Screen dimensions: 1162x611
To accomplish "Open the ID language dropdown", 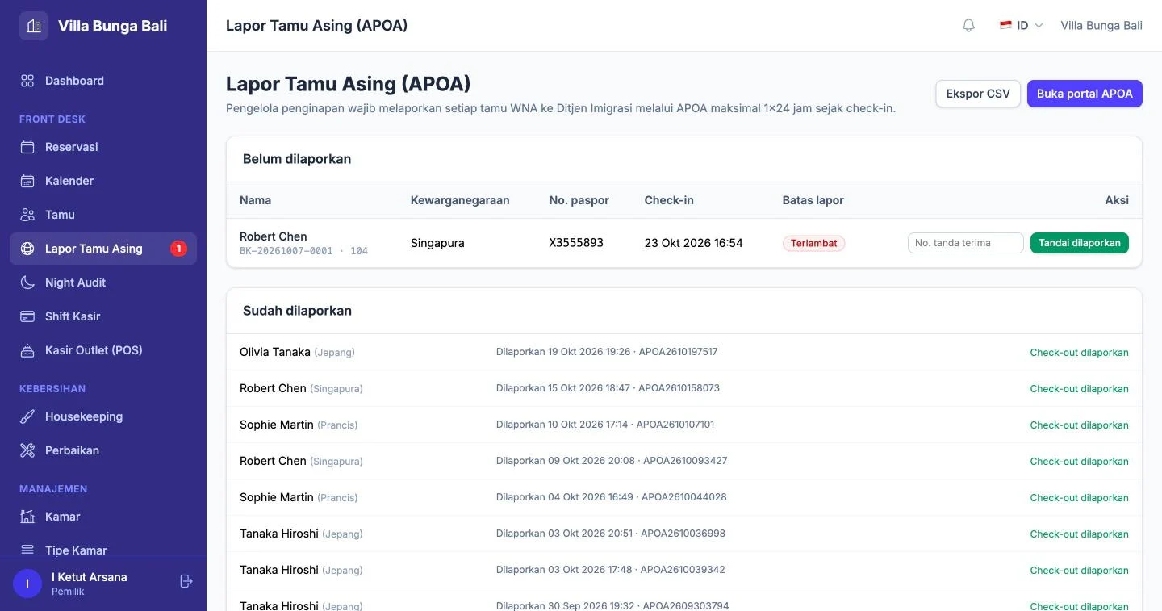I will pyautogui.click(x=1022, y=26).
